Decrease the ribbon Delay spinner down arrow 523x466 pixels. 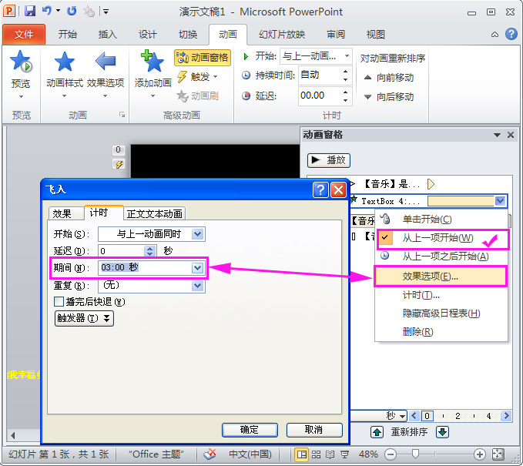point(346,99)
